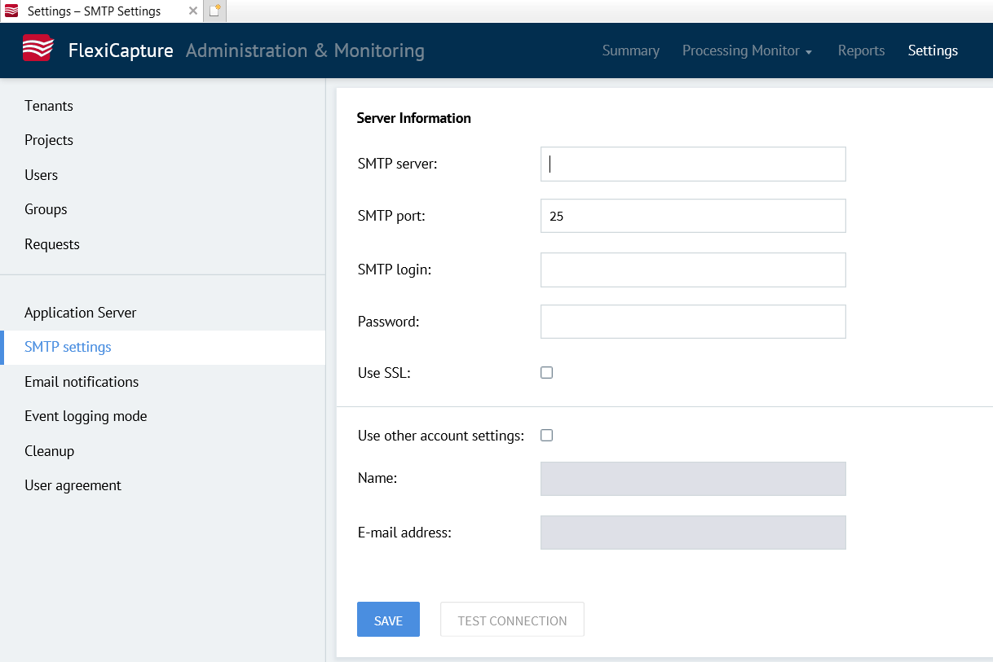Click the Save button
This screenshot has height=662, width=993.
388,620
